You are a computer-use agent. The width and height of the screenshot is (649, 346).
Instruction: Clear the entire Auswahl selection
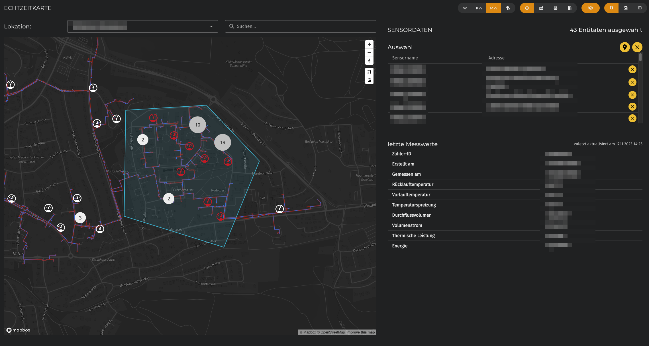pos(637,47)
